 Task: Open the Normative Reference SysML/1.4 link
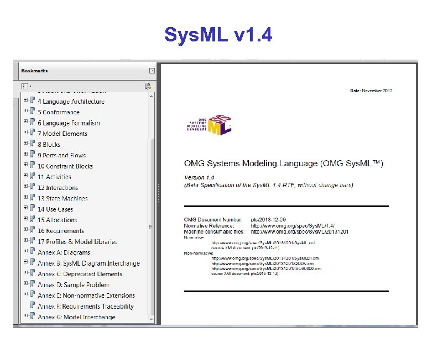(293, 226)
